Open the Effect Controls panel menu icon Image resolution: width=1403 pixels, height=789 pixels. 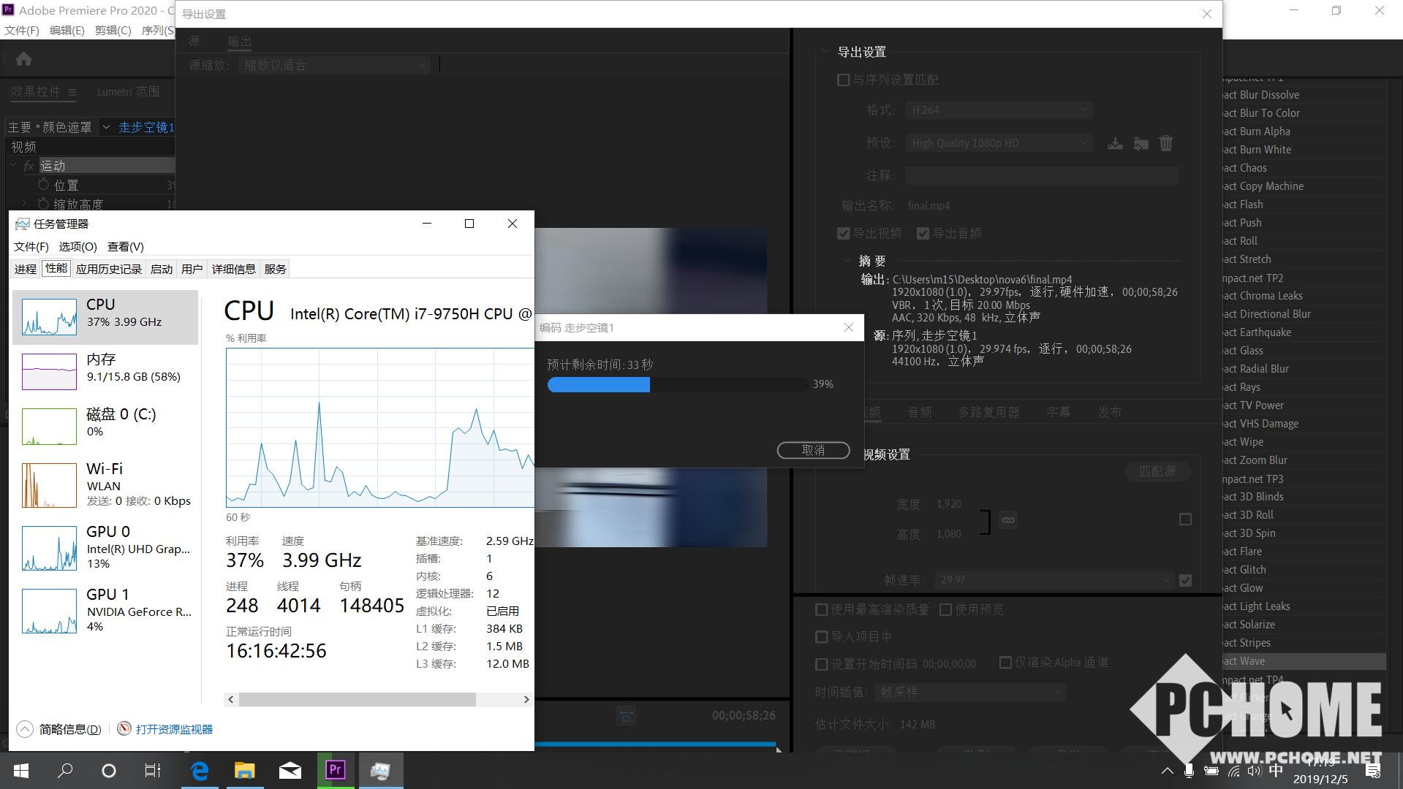point(72,92)
